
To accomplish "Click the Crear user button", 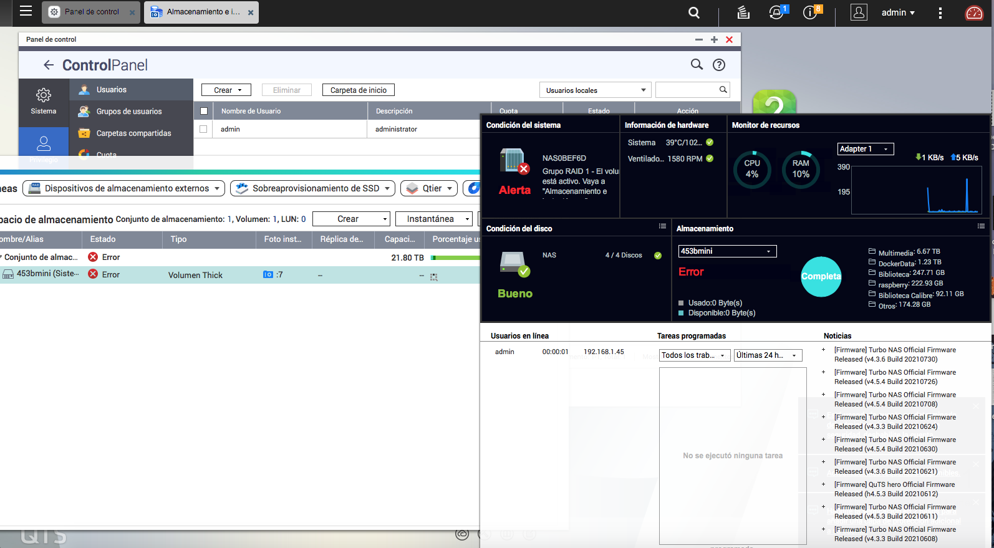I will coord(226,90).
